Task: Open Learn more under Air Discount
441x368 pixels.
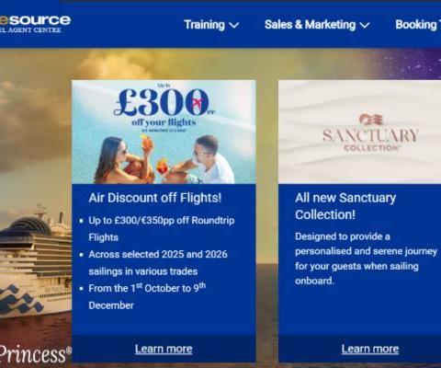Action: [164, 349]
